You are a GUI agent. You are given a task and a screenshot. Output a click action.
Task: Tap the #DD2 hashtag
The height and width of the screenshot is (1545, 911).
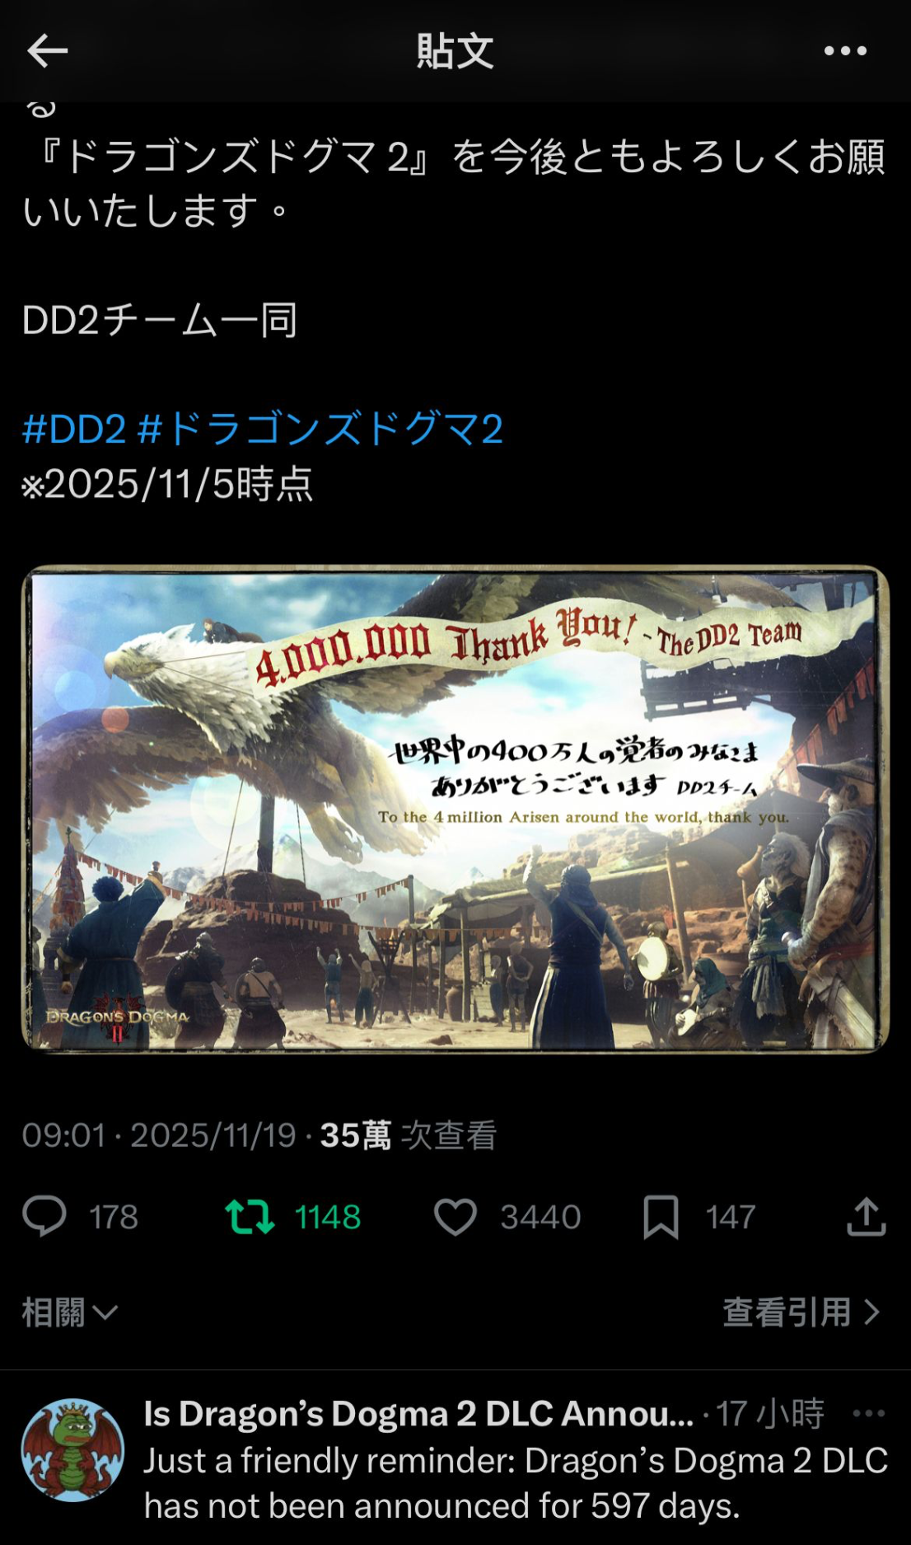74,430
